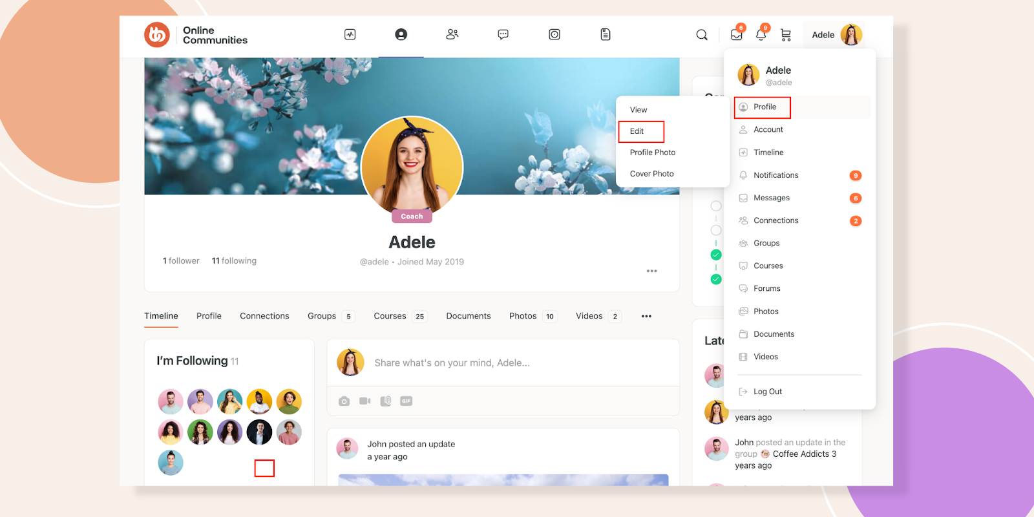
Task: Open the Coffee Addicts 3 group link
Action: pyautogui.click(x=805, y=454)
